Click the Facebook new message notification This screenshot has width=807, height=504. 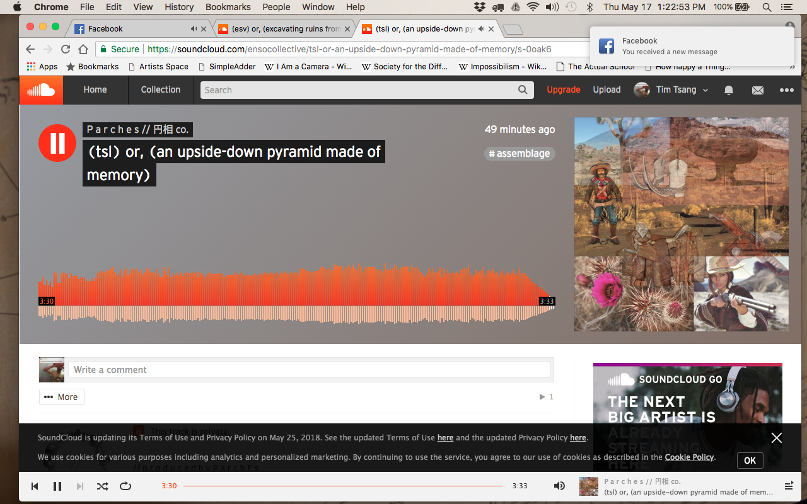pos(692,46)
